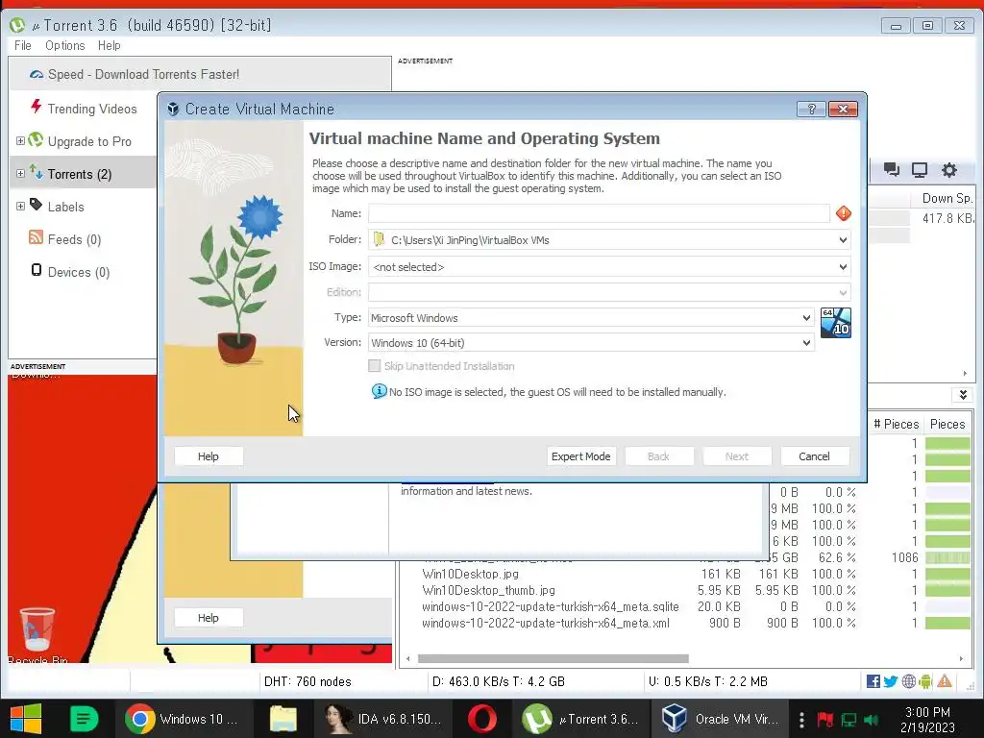Click the Twitter icon in uTorrent status bar

tap(891, 681)
